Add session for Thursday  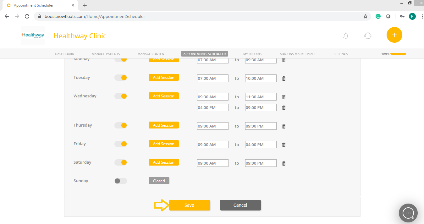point(164,125)
